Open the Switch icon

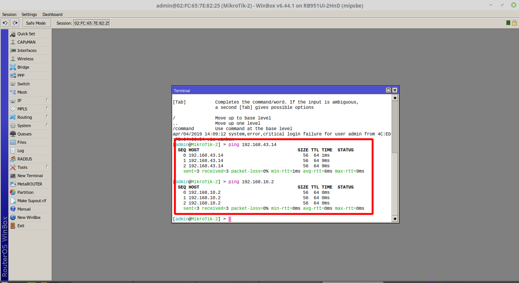13,84
